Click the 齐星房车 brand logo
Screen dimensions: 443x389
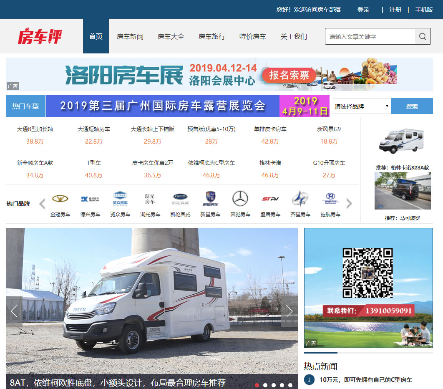click(300, 199)
